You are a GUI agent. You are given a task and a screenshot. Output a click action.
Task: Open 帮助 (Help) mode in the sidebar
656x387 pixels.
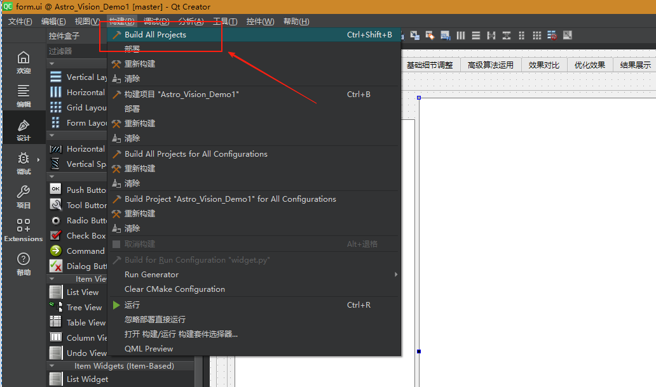tap(24, 264)
